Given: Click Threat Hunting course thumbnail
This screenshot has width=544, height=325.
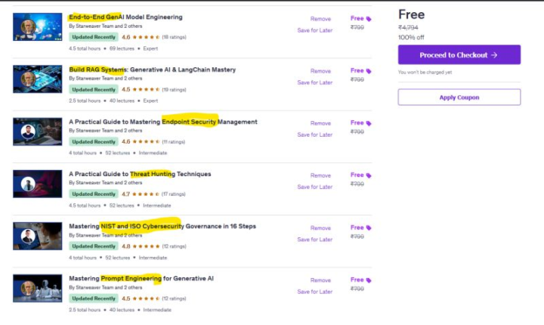Looking at the screenshot, I should 38,184.
